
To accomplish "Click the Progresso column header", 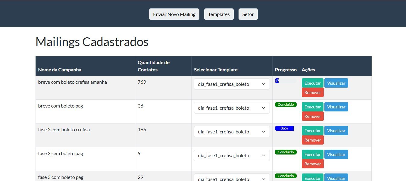I will click(286, 70).
